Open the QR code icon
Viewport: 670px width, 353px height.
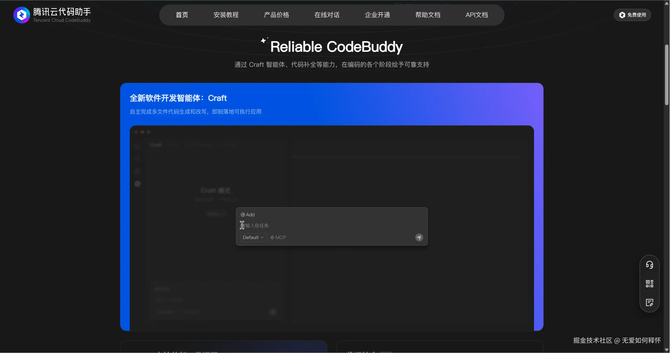coord(649,284)
